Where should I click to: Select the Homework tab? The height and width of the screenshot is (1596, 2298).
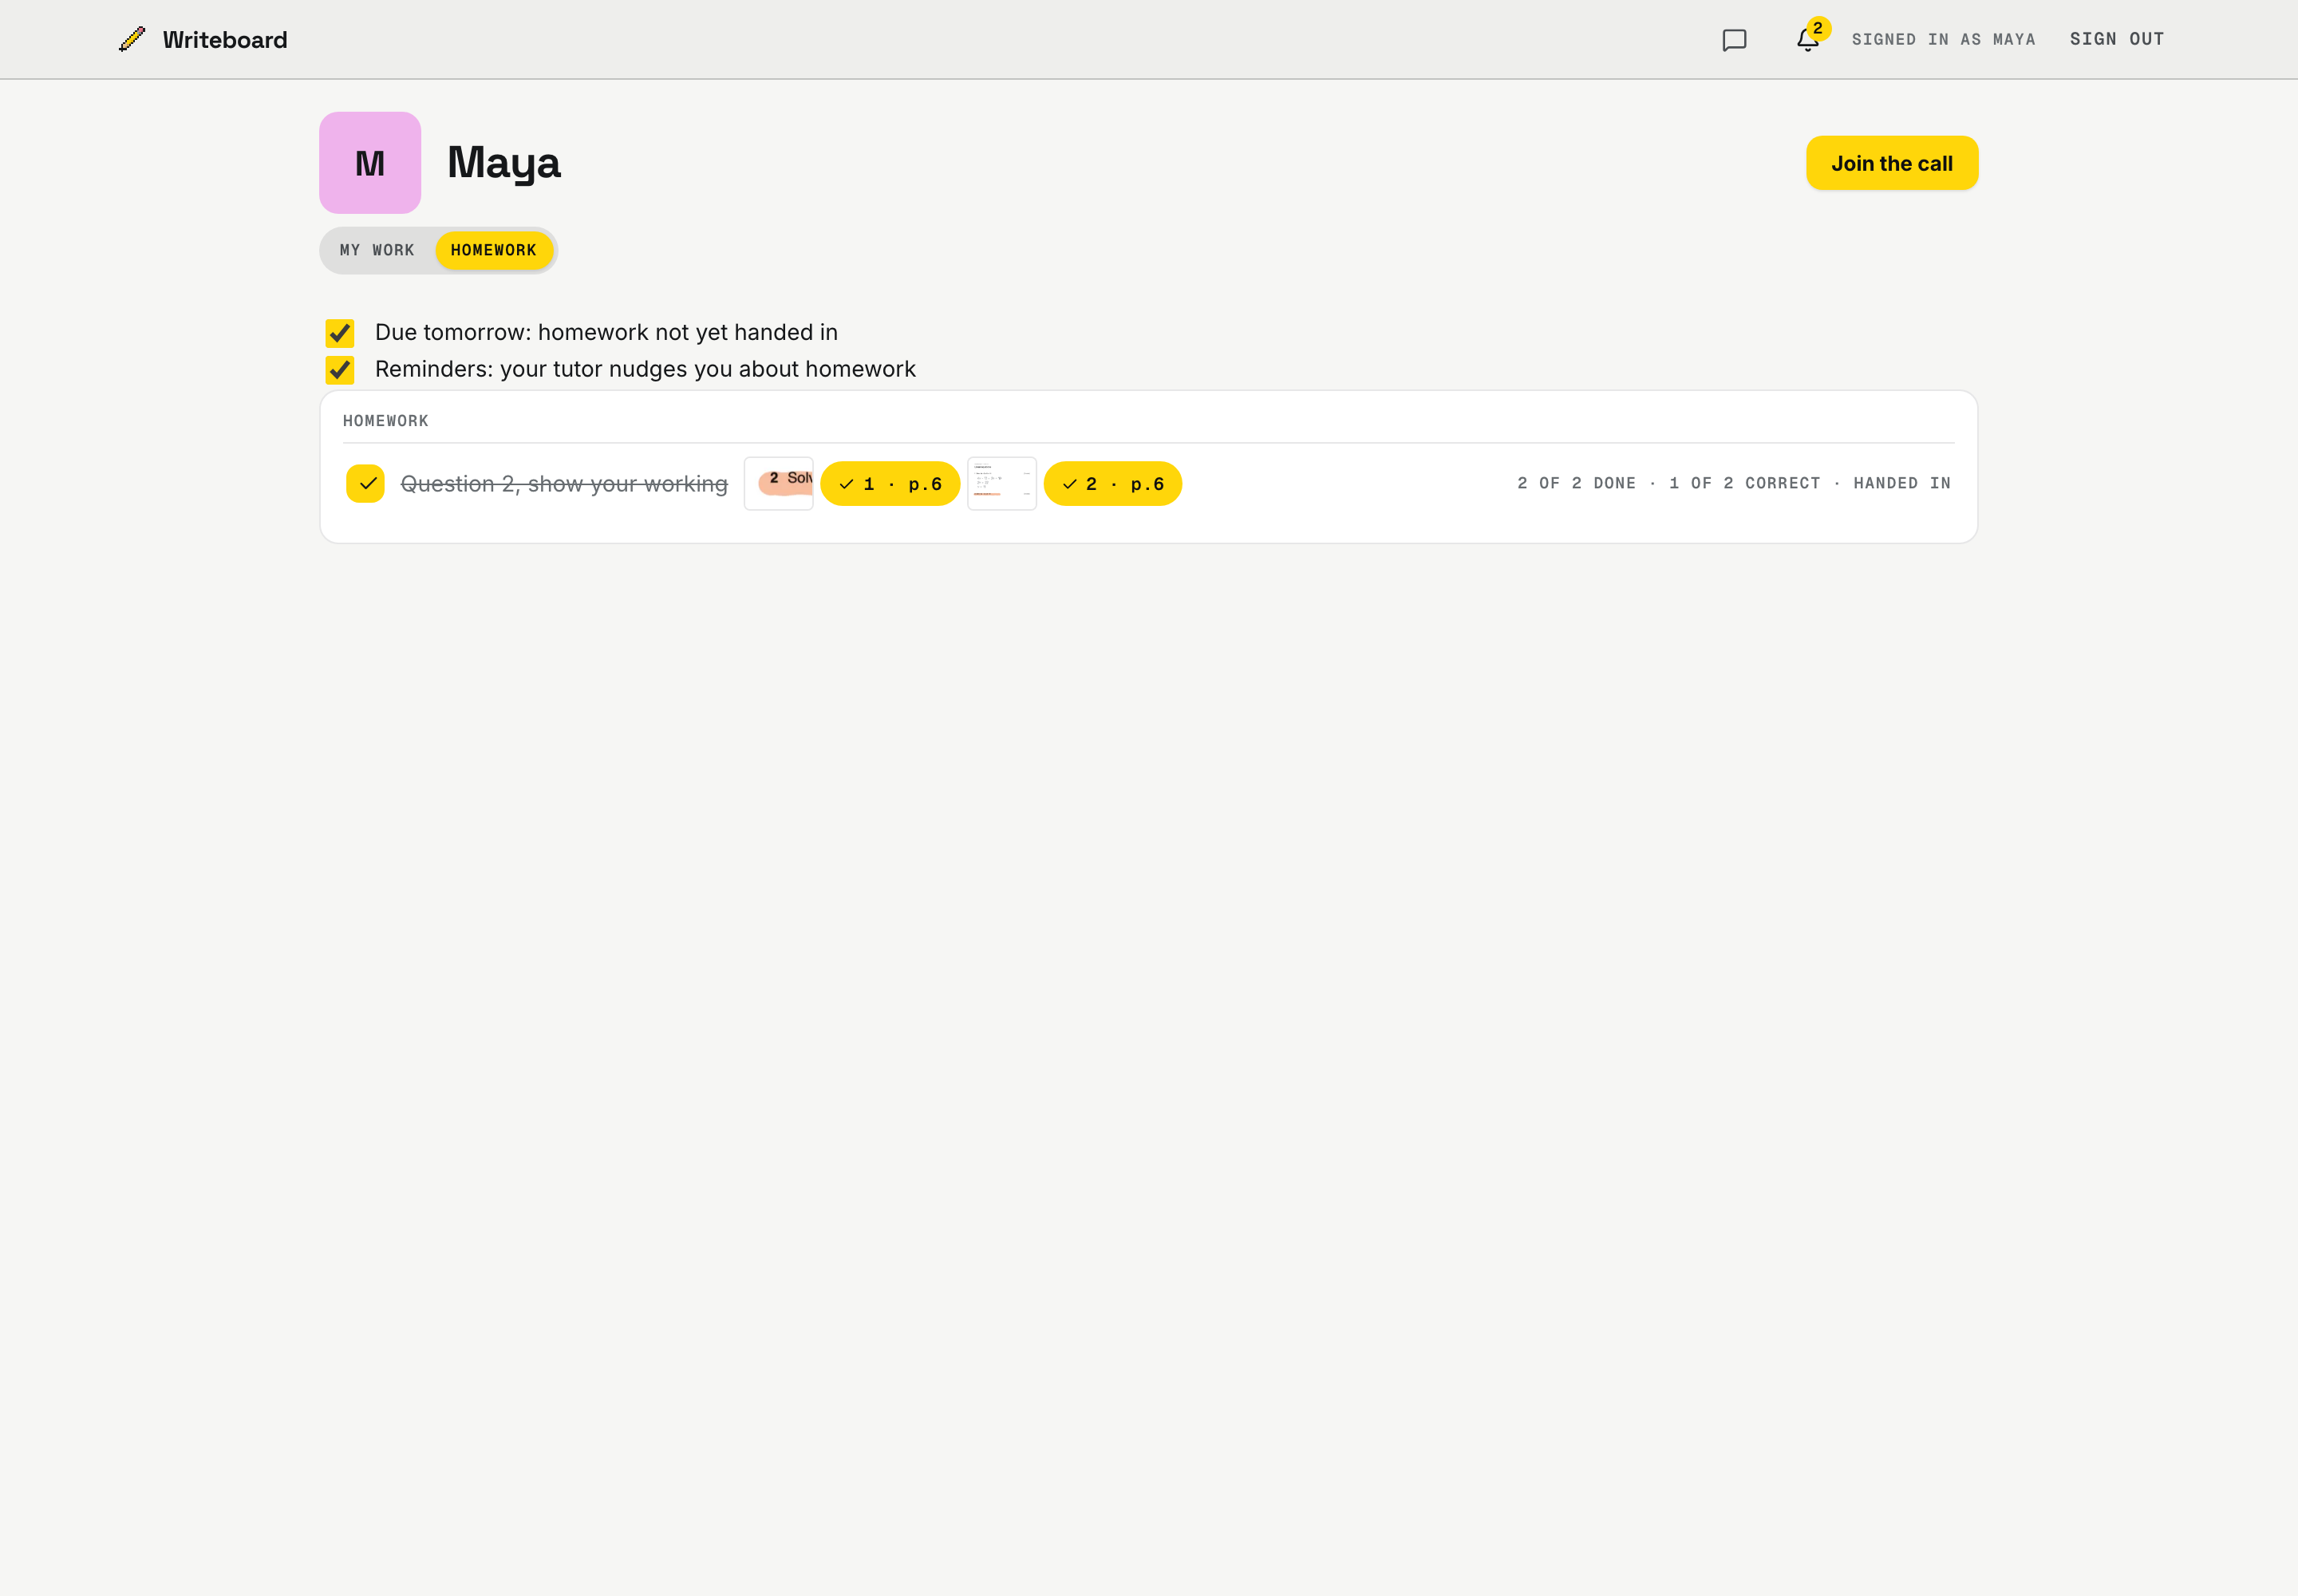[493, 250]
